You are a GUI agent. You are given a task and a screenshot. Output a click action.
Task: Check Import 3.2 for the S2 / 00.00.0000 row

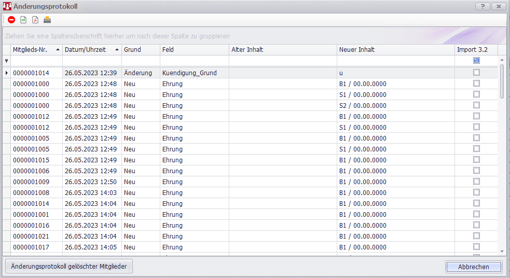(476, 105)
